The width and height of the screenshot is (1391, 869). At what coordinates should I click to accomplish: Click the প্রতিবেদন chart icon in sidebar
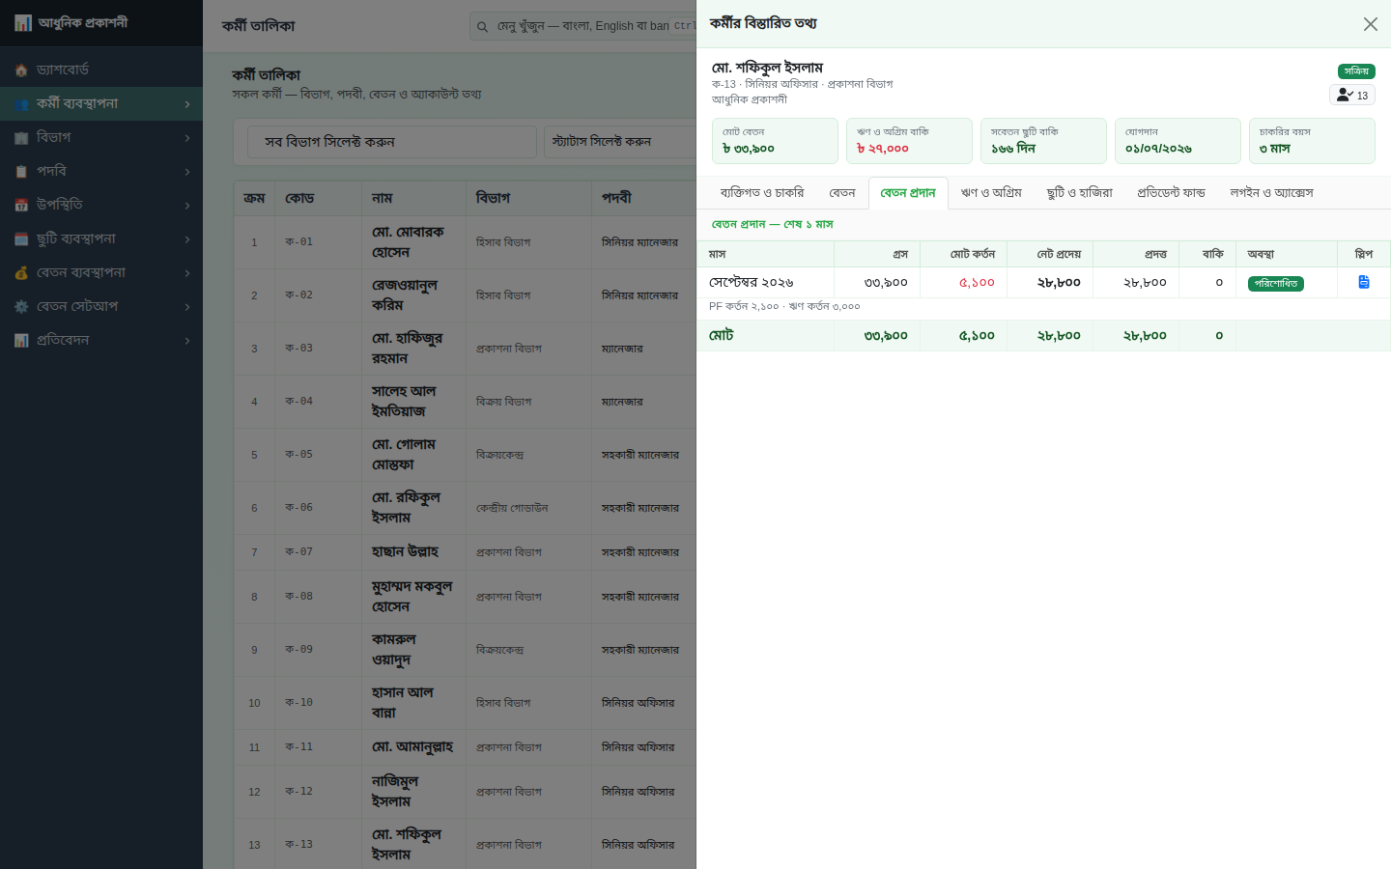pyautogui.click(x=21, y=340)
